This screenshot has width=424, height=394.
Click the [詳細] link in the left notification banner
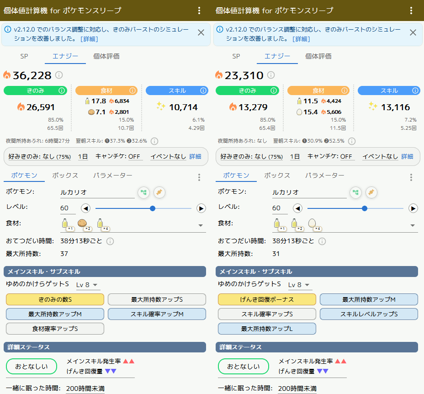click(89, 39)
